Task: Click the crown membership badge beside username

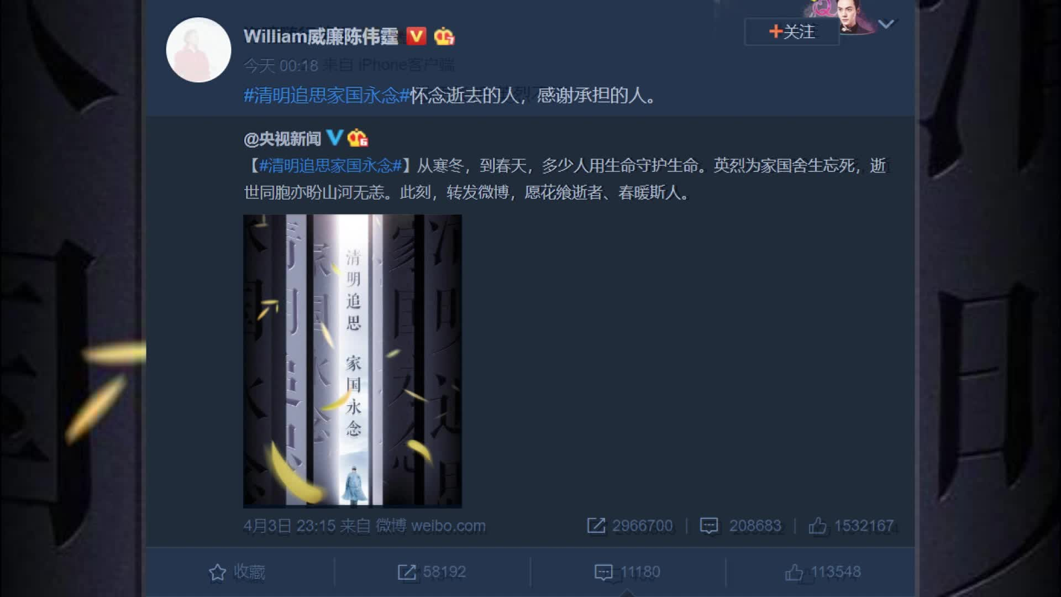Action: click(444, 36)
